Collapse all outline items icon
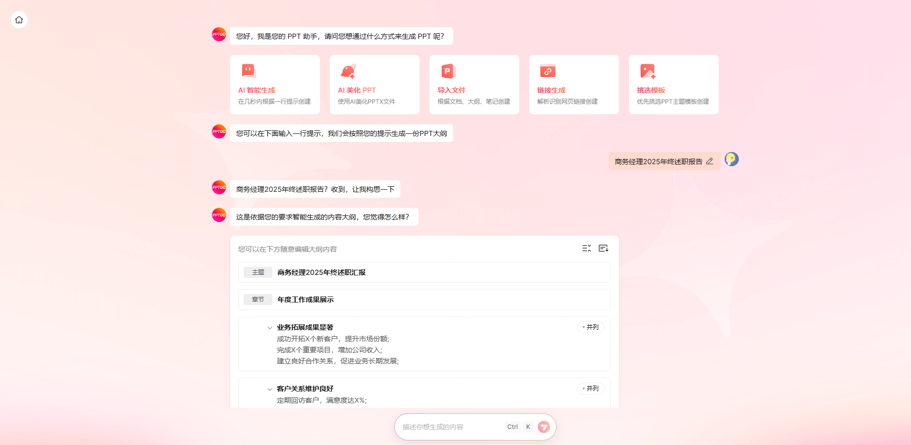 (587, 248)
